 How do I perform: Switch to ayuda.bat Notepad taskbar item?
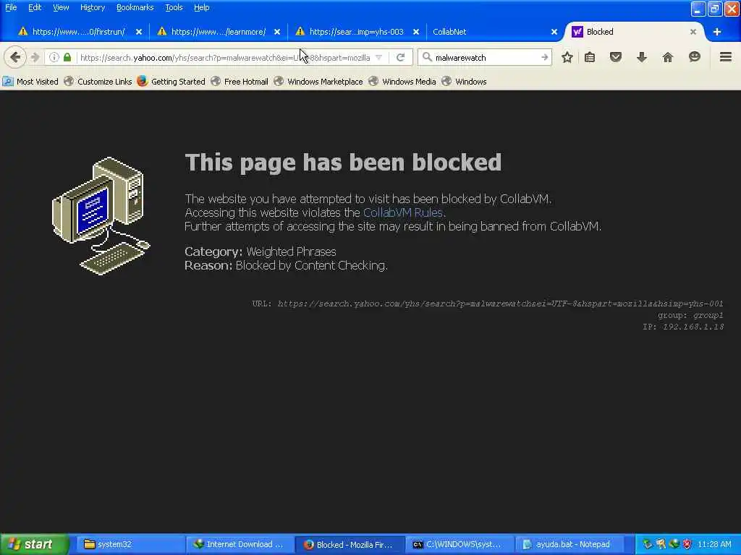(569, 544)
